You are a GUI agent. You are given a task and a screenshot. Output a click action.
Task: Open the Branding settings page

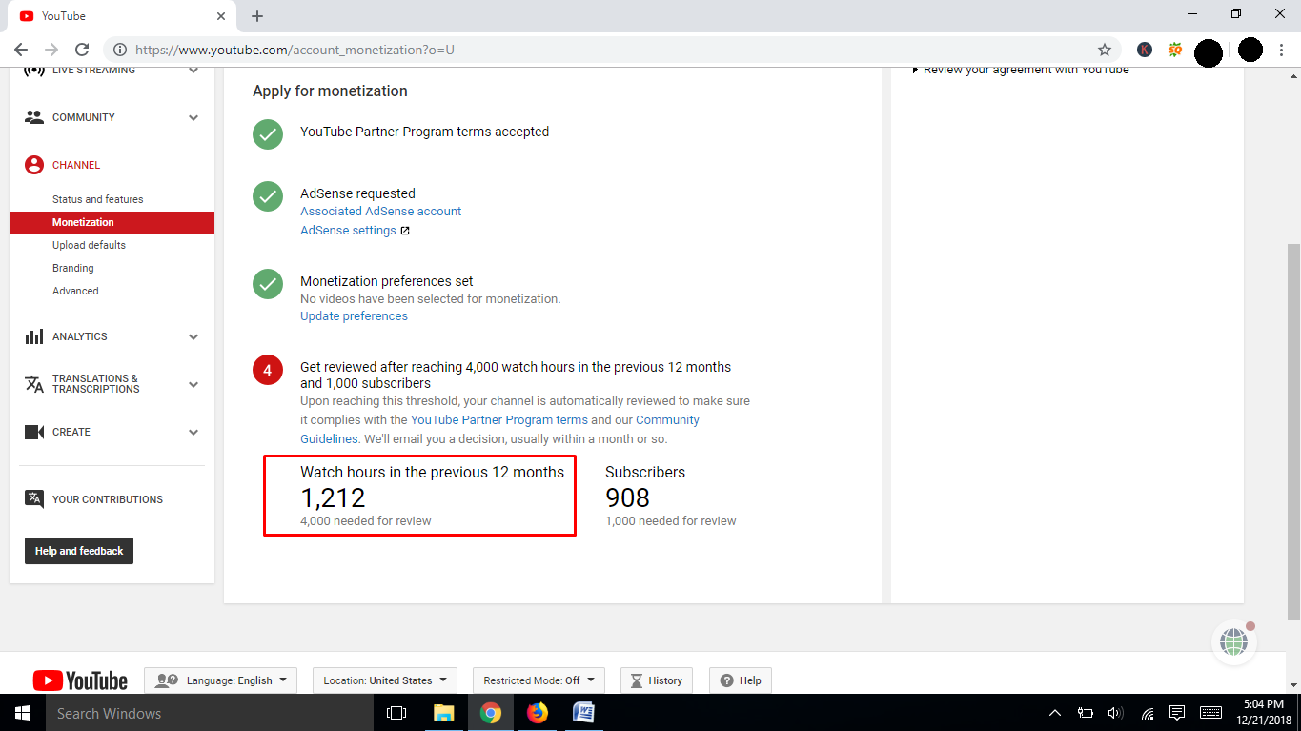point(73,268)
